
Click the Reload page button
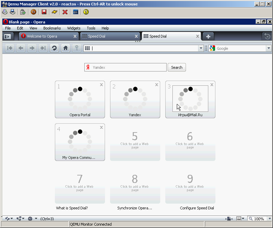pyautogui.click(x=54, y=48)
